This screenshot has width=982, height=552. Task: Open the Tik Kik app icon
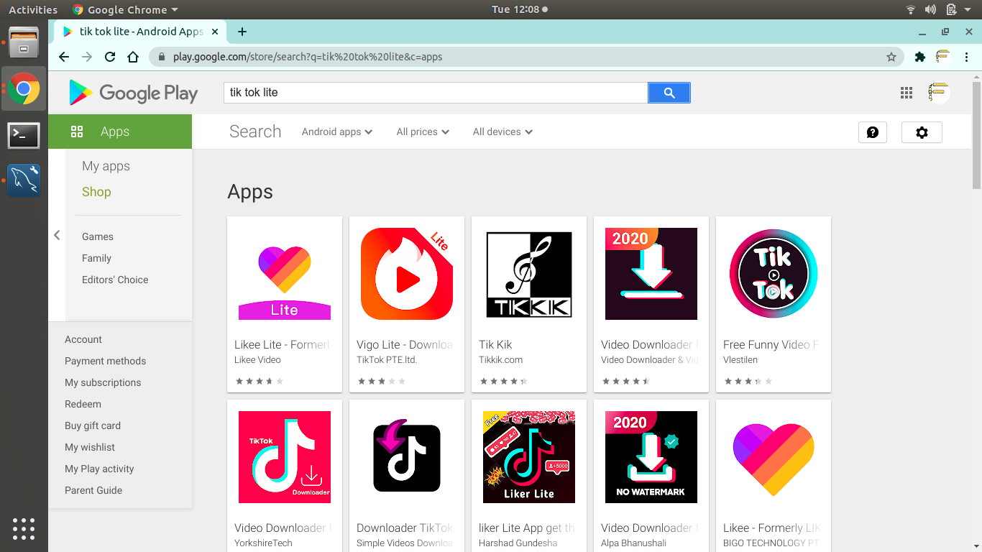click(x=529, y=274)
